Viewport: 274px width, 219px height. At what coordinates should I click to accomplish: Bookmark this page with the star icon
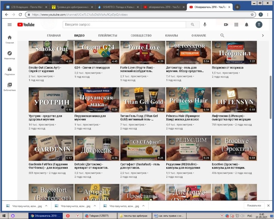coord(252,15)
